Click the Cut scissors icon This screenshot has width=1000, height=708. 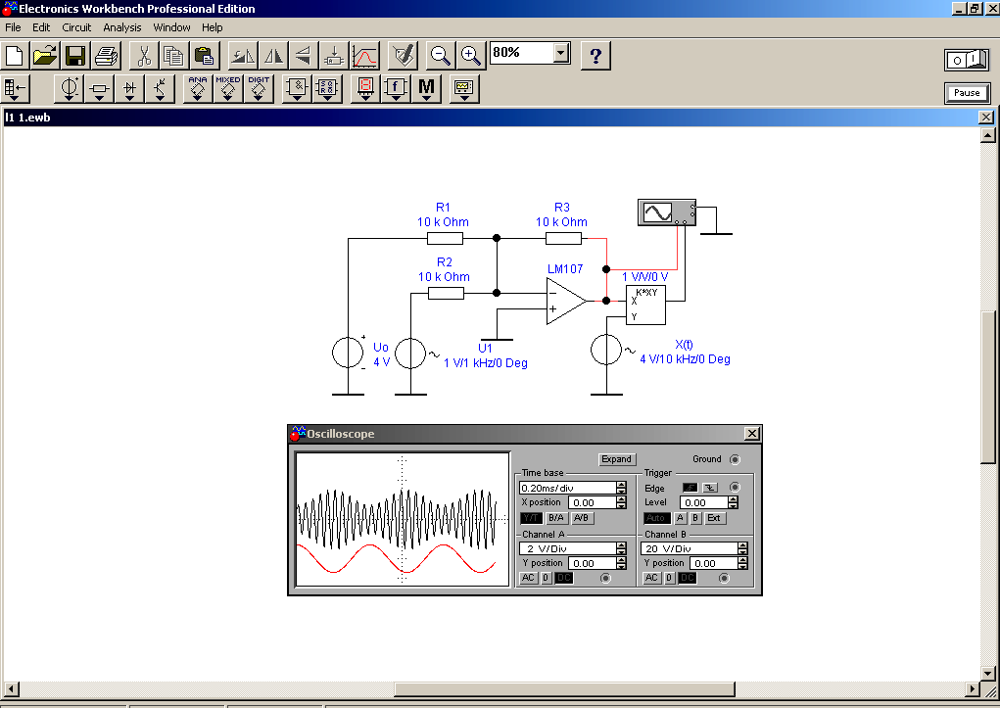(144, 56)
